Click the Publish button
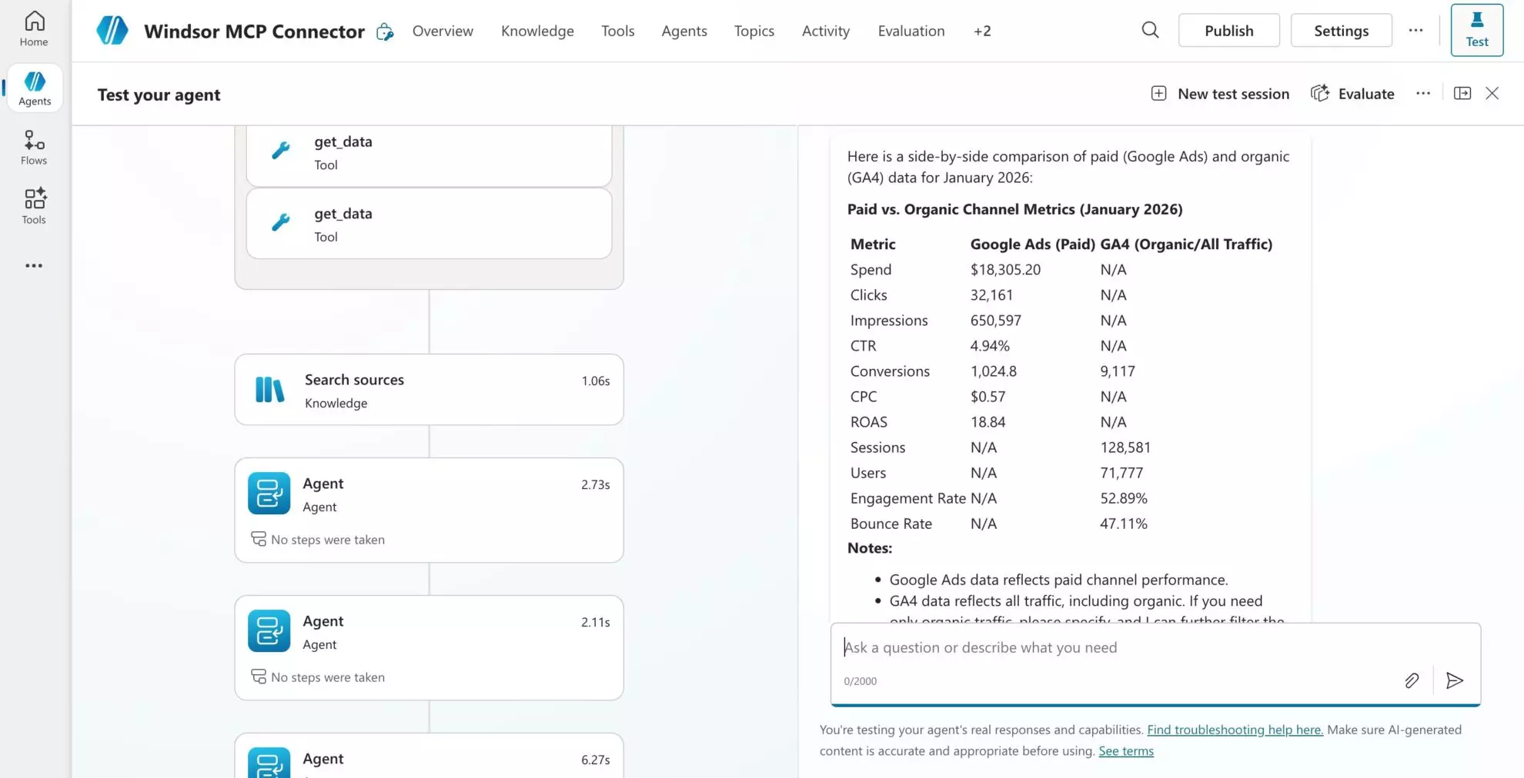This screenshot has width=1524, height=778. pyautogui.click(x=1228, y=31)
